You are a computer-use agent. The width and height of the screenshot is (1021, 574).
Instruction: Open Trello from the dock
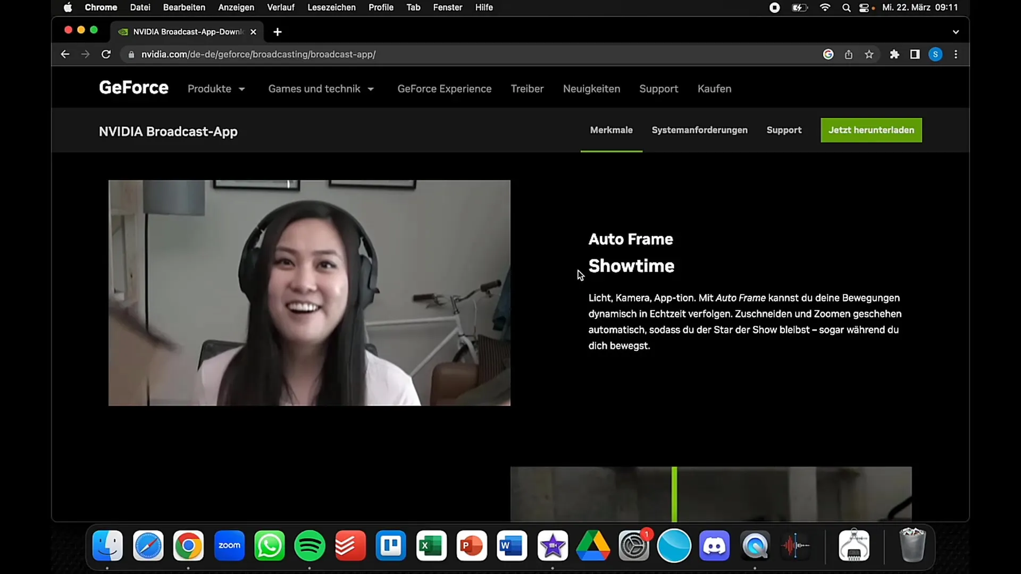point(391,545)
